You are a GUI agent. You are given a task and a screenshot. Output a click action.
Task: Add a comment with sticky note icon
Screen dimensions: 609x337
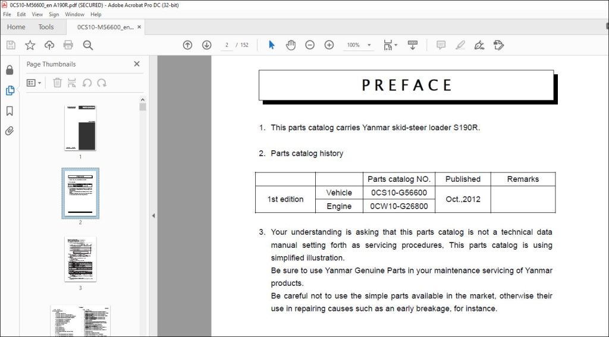[x=441, y=45]
